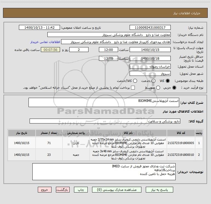Click quantity cell 23

(49, 155)
